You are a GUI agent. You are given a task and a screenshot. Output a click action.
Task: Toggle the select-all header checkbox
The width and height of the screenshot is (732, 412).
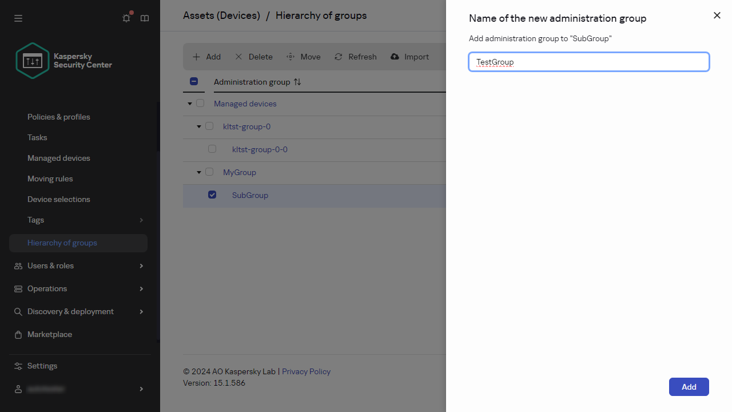(194, 81)
